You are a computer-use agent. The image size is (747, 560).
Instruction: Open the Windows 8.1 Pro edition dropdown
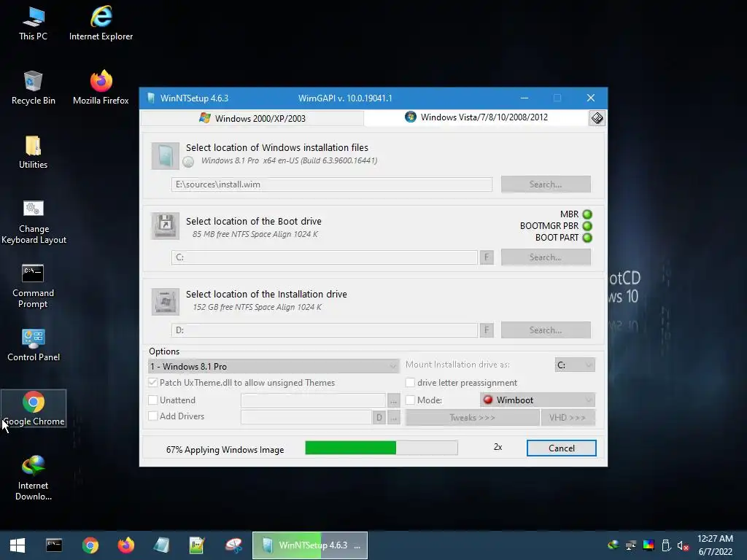pos(274,366)
